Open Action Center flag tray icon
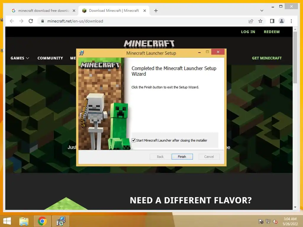 [261, 221]
